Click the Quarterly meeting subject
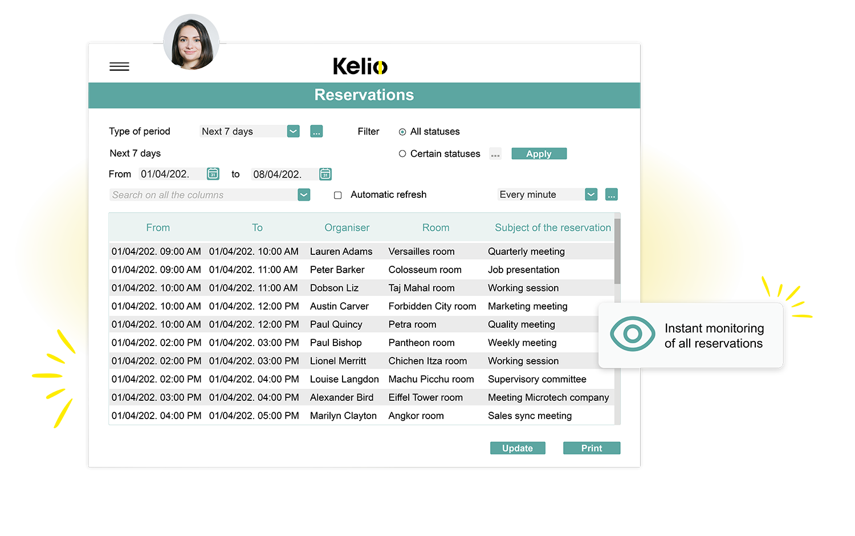 pyautogui.click(x=526, y=251)
